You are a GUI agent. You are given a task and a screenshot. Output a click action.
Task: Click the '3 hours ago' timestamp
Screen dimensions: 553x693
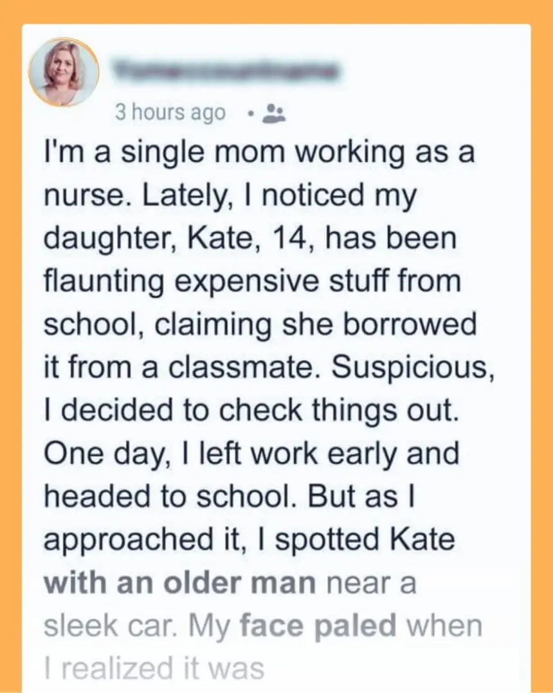pyautogui.click(x=170, y=113)
